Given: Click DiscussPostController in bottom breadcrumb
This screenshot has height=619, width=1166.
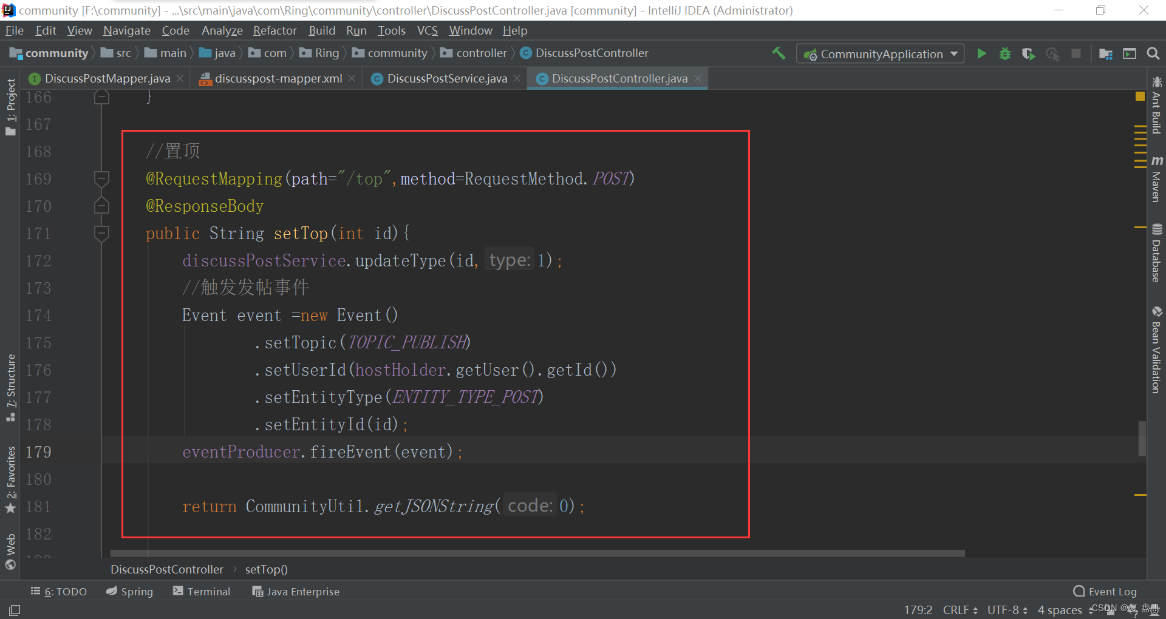Looking at the screenshot, I should click(167, 570).
